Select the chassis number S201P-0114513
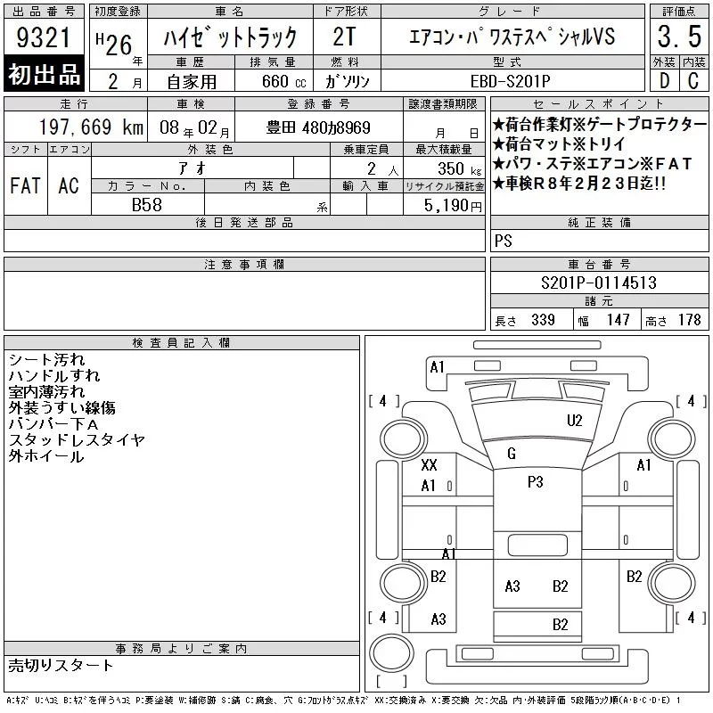Viewport: 713px width, 713px height. (x=599, y=283)
